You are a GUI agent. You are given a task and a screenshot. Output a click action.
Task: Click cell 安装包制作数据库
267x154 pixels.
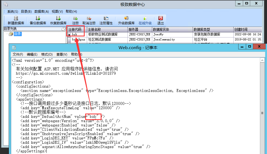(x=213, y=35)
